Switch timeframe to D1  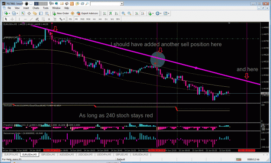pos(106,19)
